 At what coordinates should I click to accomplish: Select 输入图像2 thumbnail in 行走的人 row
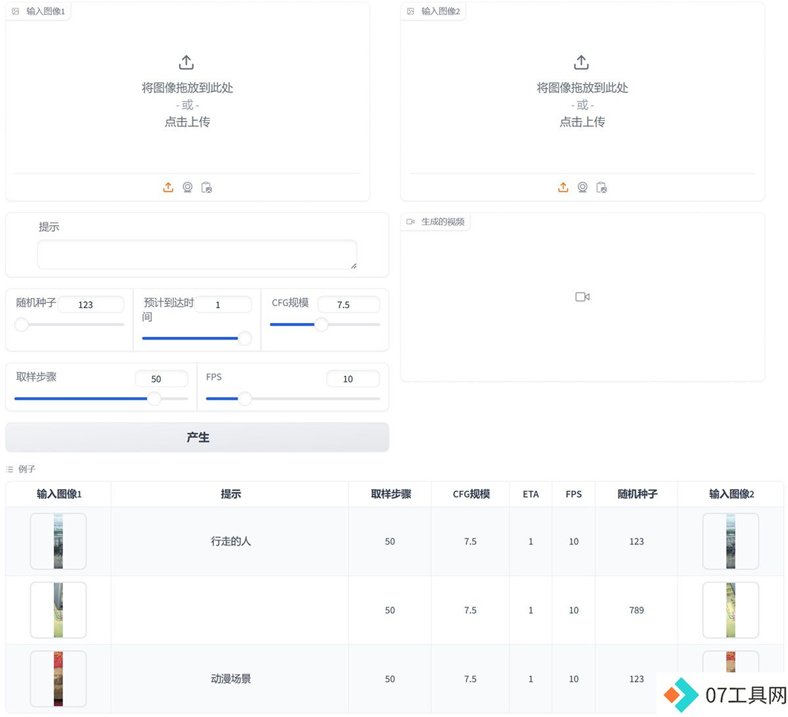point(731,541)
